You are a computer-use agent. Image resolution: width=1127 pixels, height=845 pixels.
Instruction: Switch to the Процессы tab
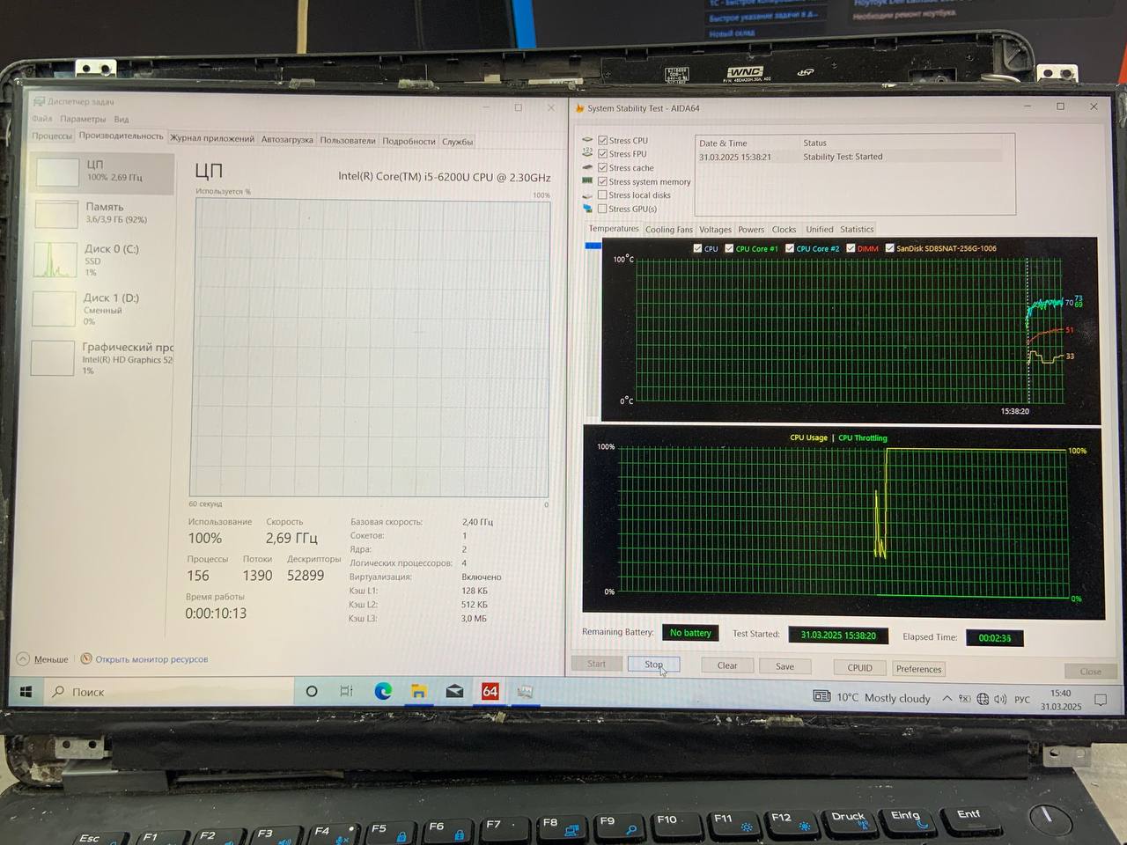52,136
